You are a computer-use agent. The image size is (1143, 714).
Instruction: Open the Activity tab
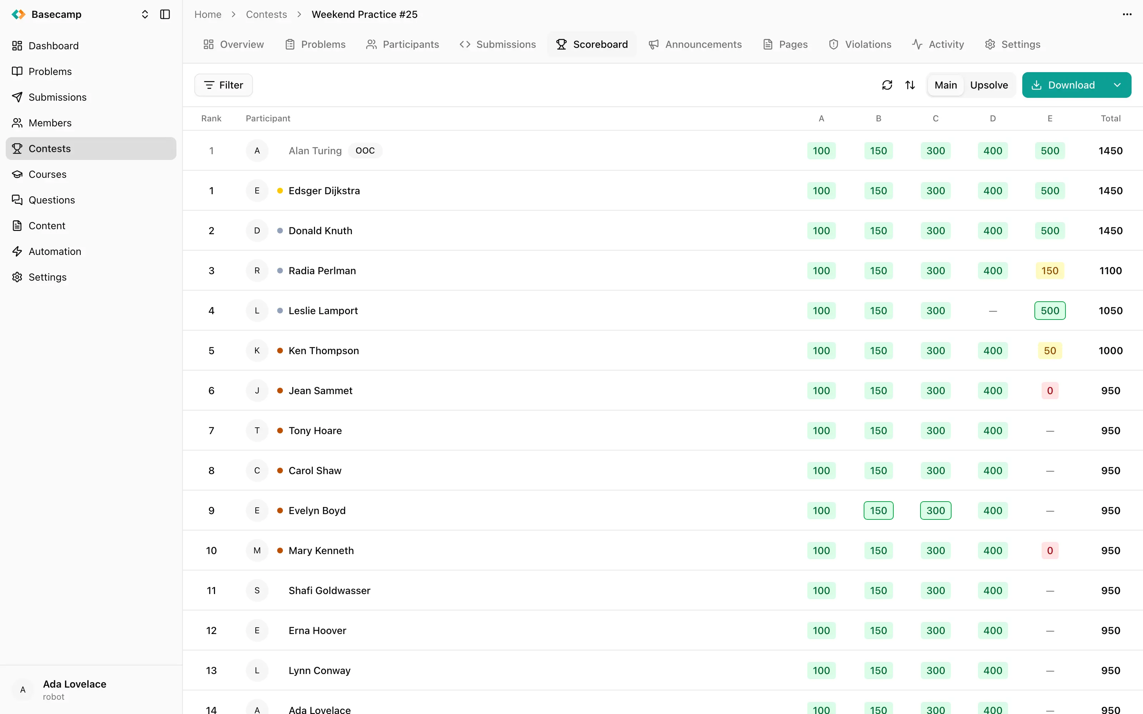[x=938, y=44]
